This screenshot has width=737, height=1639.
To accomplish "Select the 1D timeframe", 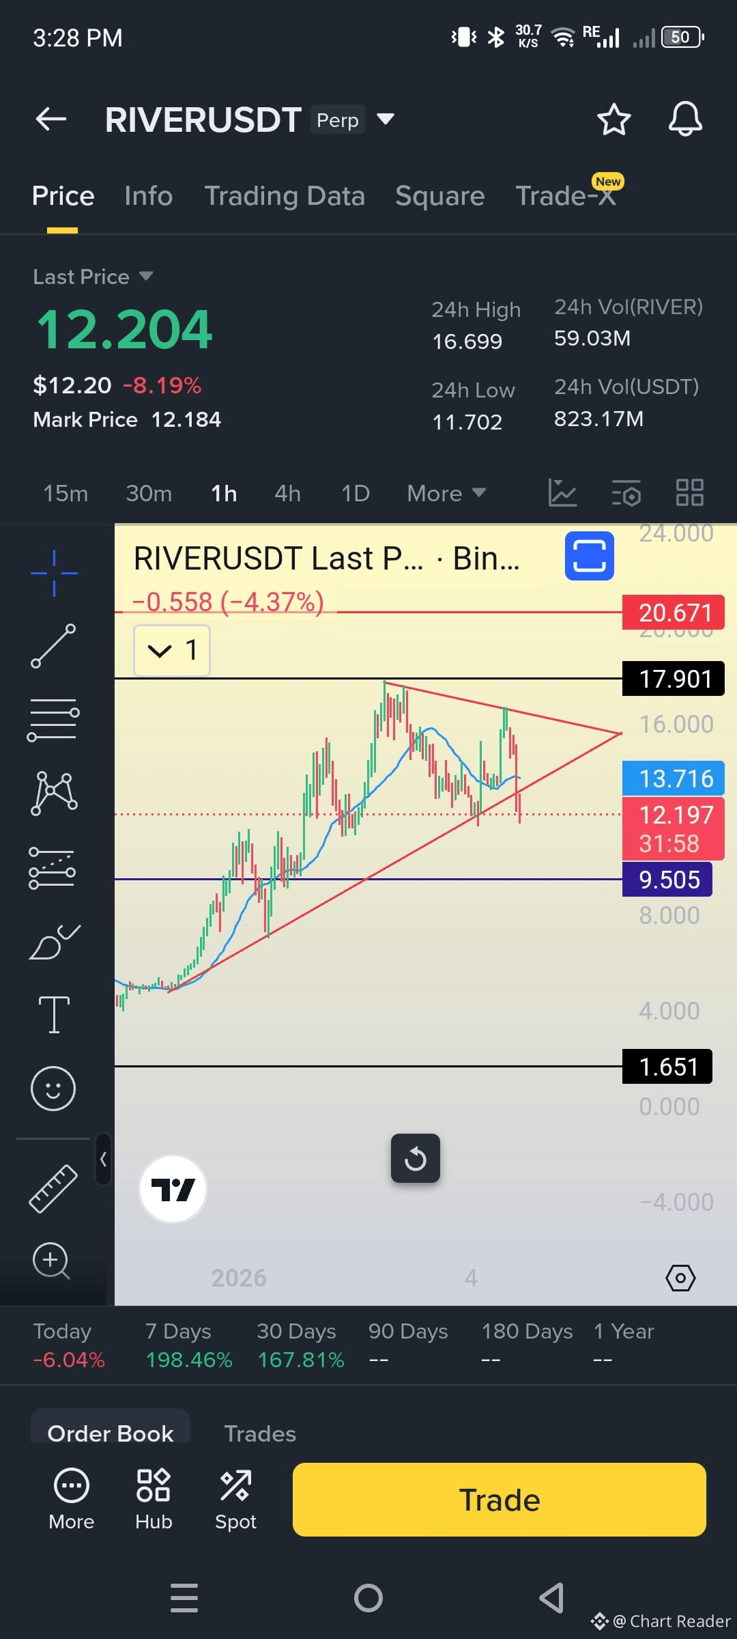I will point(356,493).
